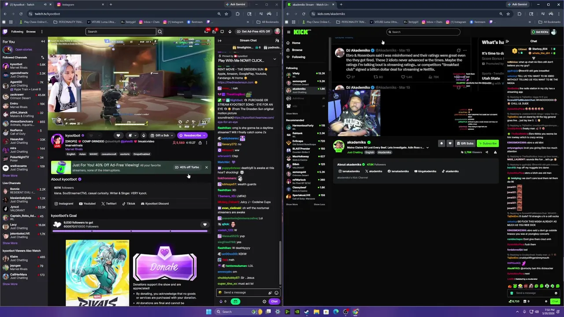
Task: Open Kick chat settings gear
Action: tap(546, 302)
